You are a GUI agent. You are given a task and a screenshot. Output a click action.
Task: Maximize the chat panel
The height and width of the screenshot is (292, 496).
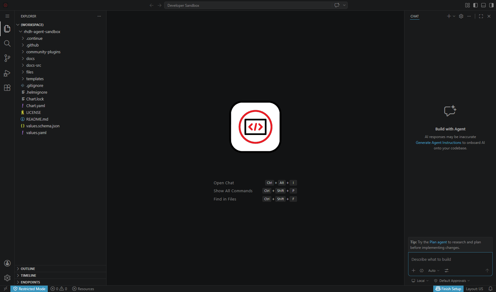tap(481, 16)
